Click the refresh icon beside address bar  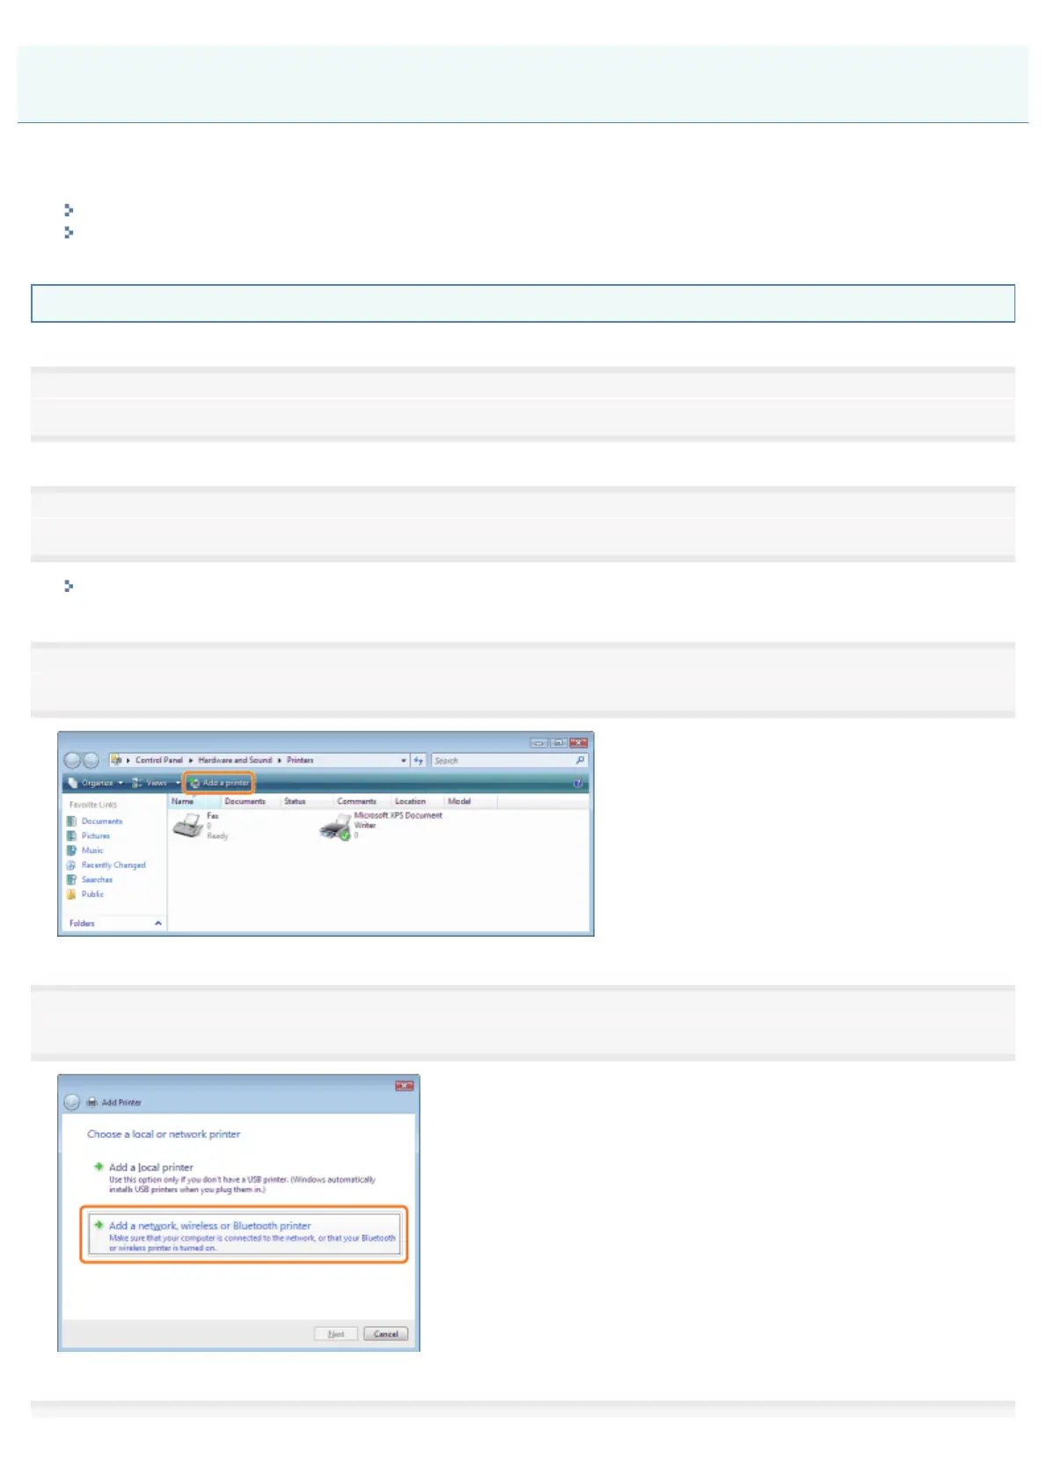(419, 761)
